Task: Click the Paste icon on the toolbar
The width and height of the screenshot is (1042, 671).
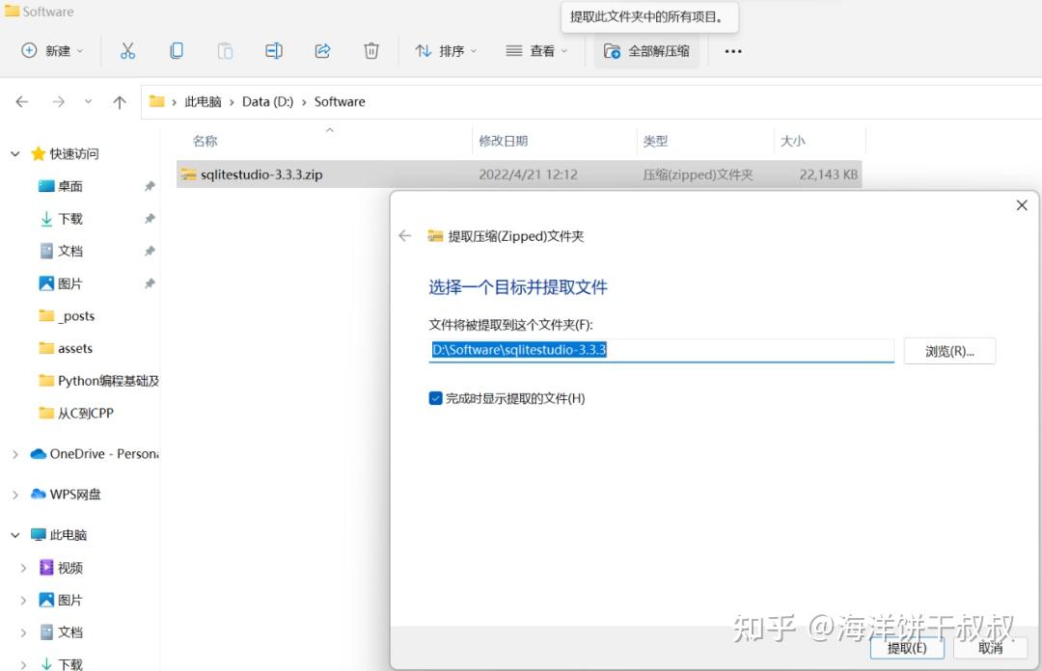Action: [225, 50]
